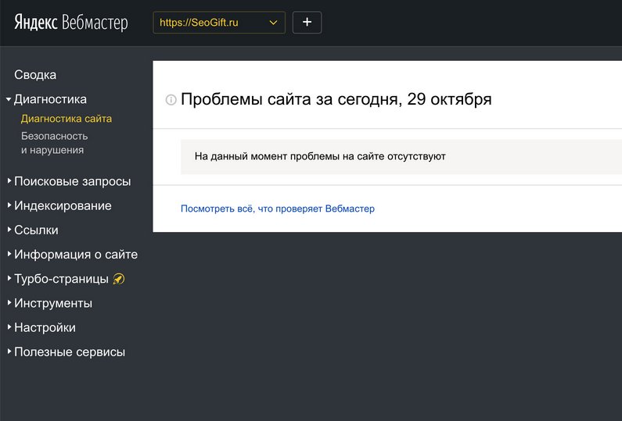Open the https://SeoGift.ru site selector dropdown
The image size is (622, 421).
219,23
